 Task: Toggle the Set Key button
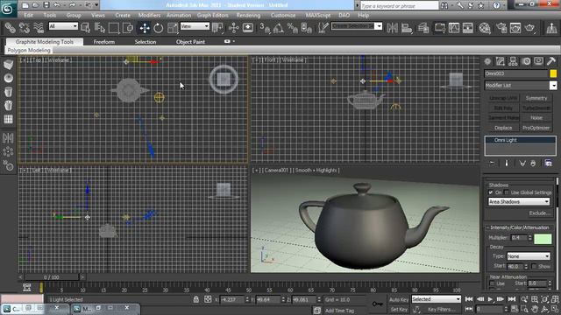click(399, 309)
